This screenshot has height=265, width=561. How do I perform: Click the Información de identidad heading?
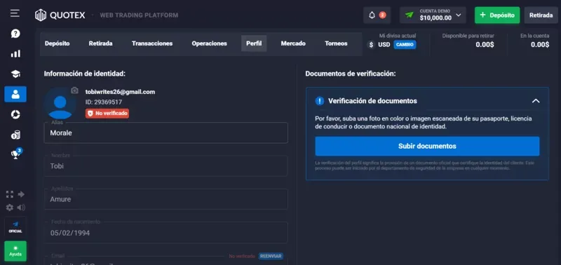point(85,74)
